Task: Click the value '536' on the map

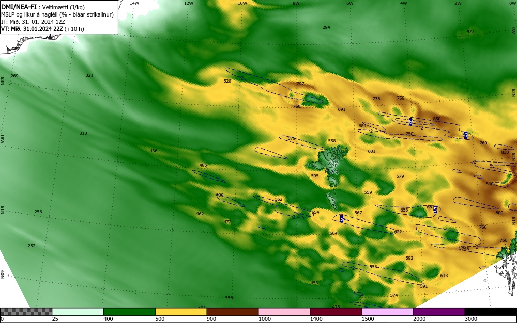Action: [373, 267]
